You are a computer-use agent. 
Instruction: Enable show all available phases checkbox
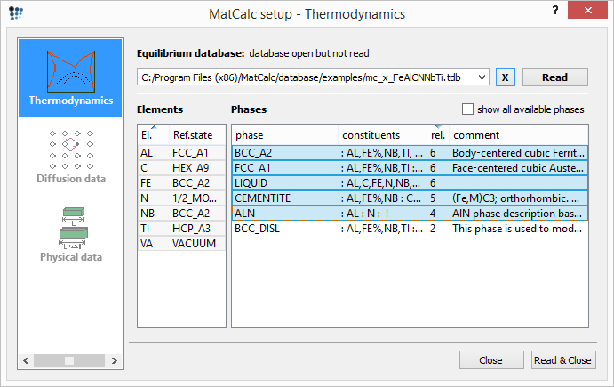pos(467,109)
